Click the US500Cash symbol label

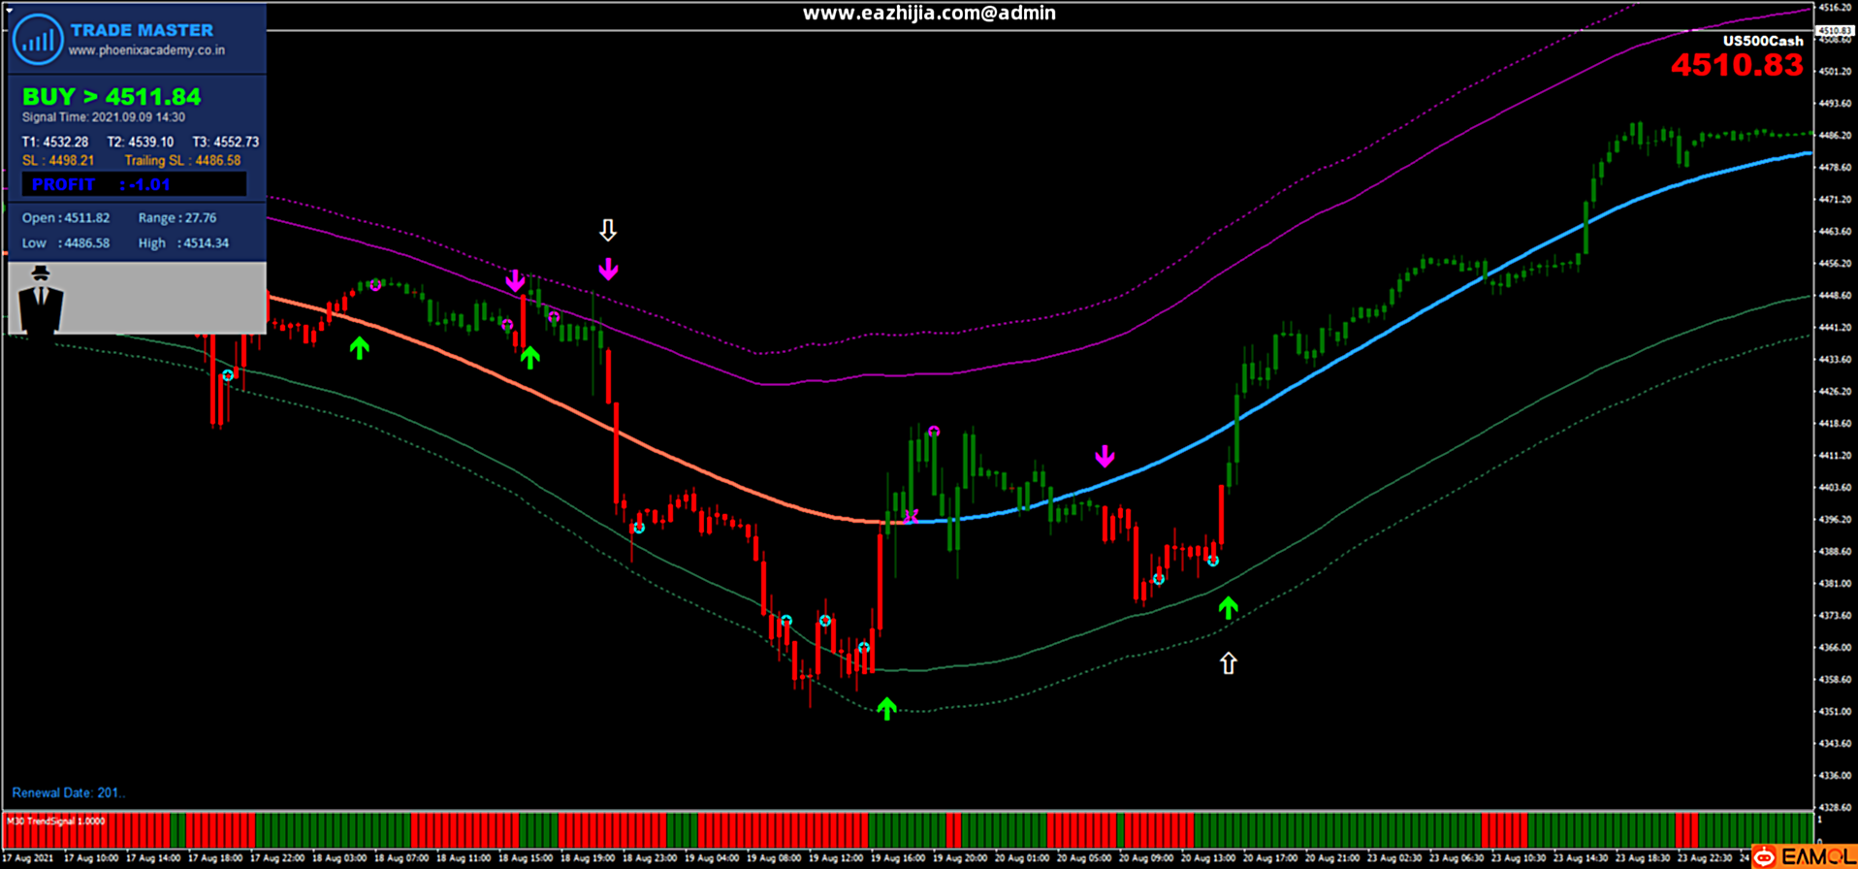(x=1762, y=41)
